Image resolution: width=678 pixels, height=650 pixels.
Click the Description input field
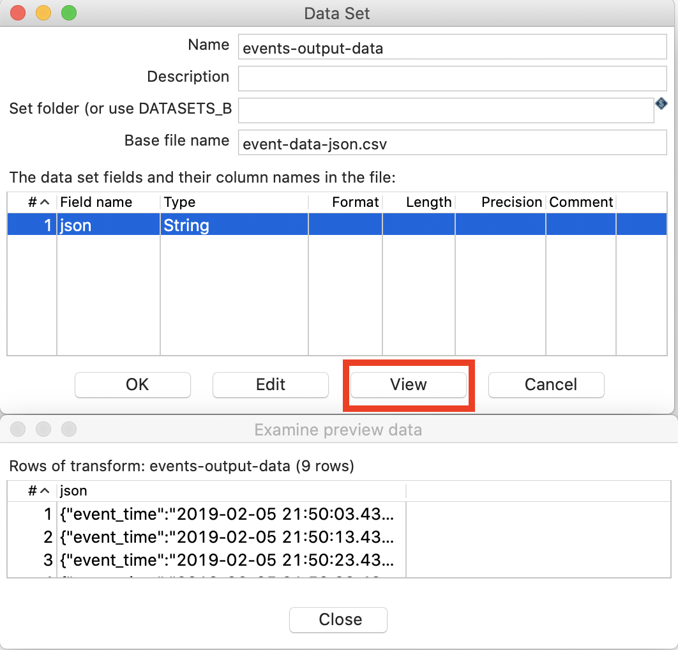[x=452, y=79]
